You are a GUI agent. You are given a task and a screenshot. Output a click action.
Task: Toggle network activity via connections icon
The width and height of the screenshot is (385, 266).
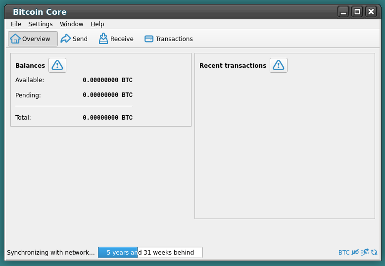[x=365, y=252]
